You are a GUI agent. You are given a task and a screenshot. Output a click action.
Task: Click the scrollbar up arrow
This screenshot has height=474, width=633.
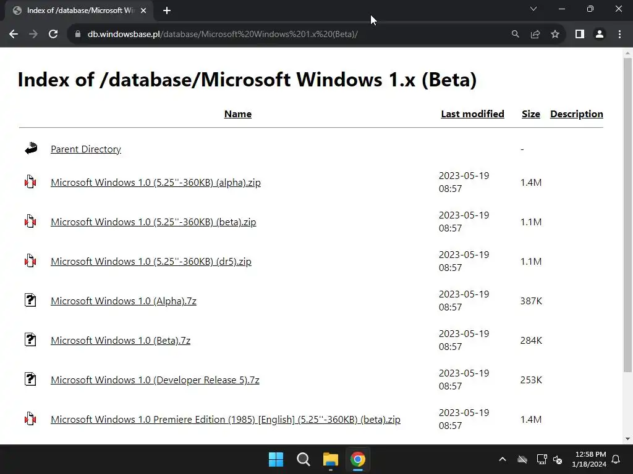(x=628, y=53)
